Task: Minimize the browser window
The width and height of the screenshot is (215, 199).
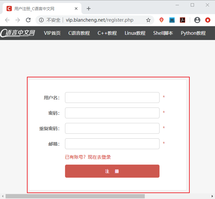Action: tap(177, 5)
